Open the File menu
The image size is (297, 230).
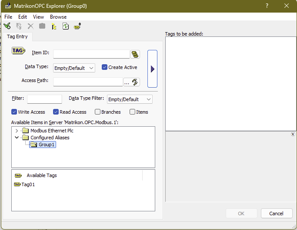pyautogui.click(x=8, y=17)
